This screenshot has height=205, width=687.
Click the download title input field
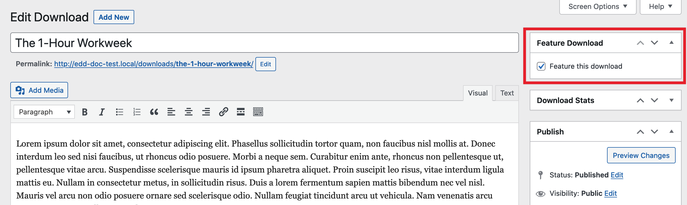pos(264,43)
